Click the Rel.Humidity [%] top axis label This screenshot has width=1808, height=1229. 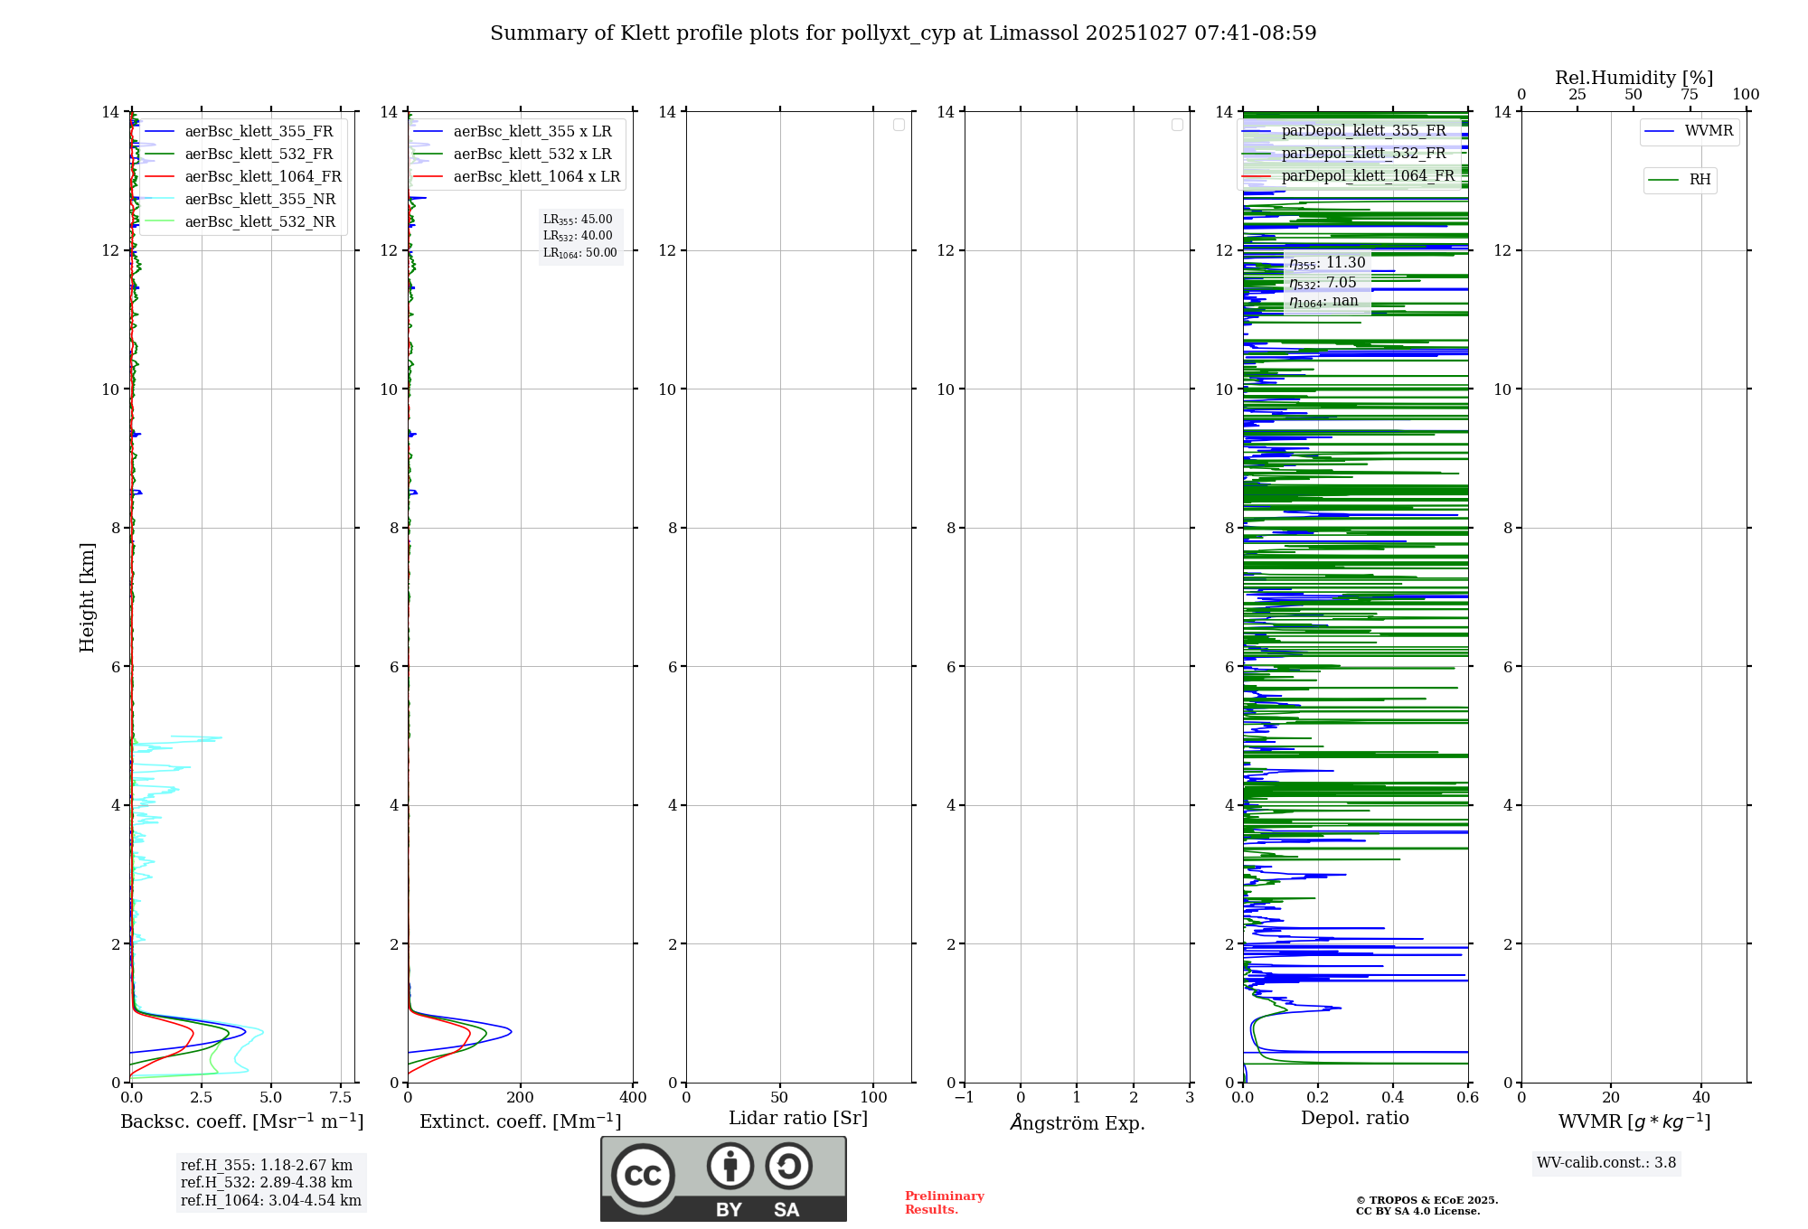coord(1634,78)
